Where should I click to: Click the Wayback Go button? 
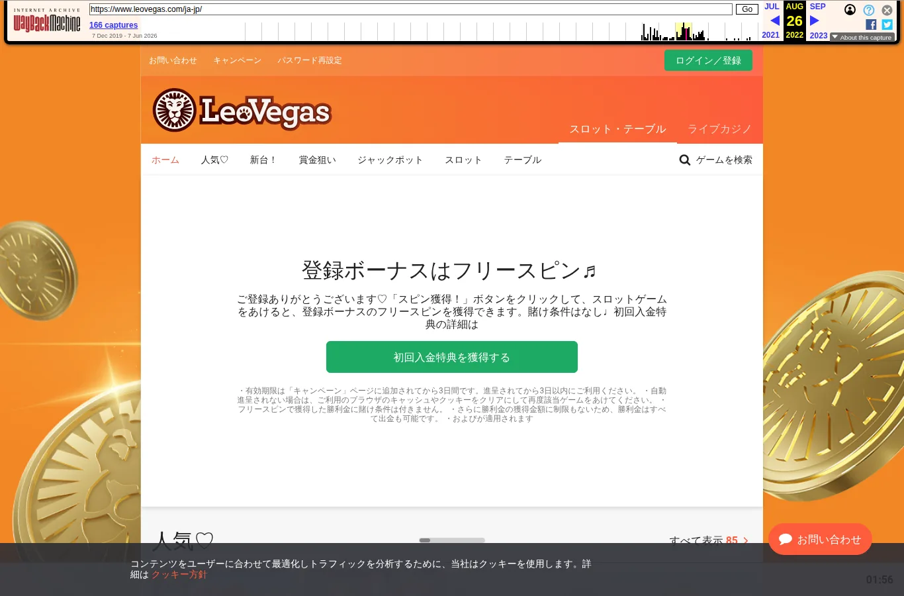(747, 9)
